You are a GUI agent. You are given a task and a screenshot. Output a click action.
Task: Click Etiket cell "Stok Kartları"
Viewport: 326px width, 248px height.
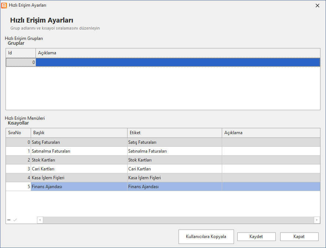tap(174, 160)
